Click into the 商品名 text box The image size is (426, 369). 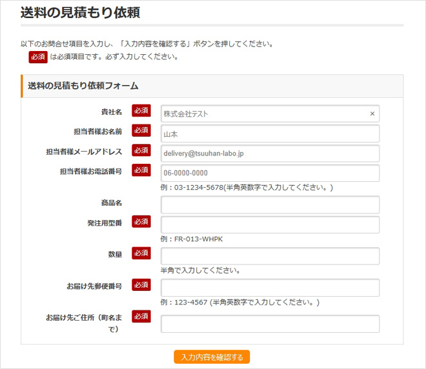pyautogui.click(x=270, y=204)
